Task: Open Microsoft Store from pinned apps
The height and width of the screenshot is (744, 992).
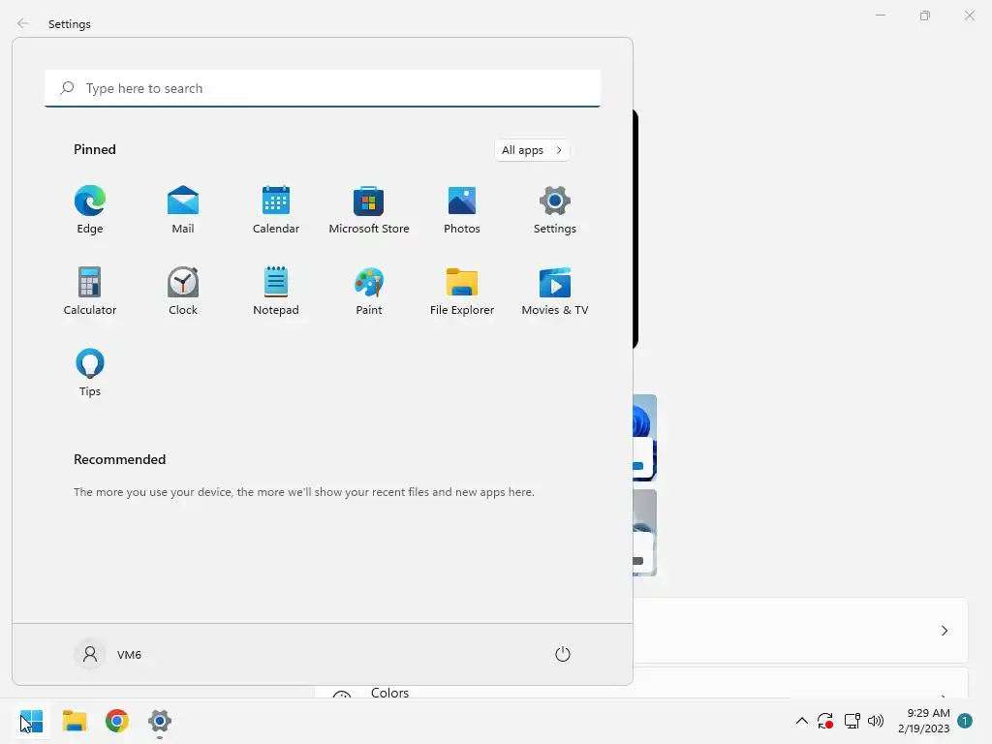Action: click(369, 210)
